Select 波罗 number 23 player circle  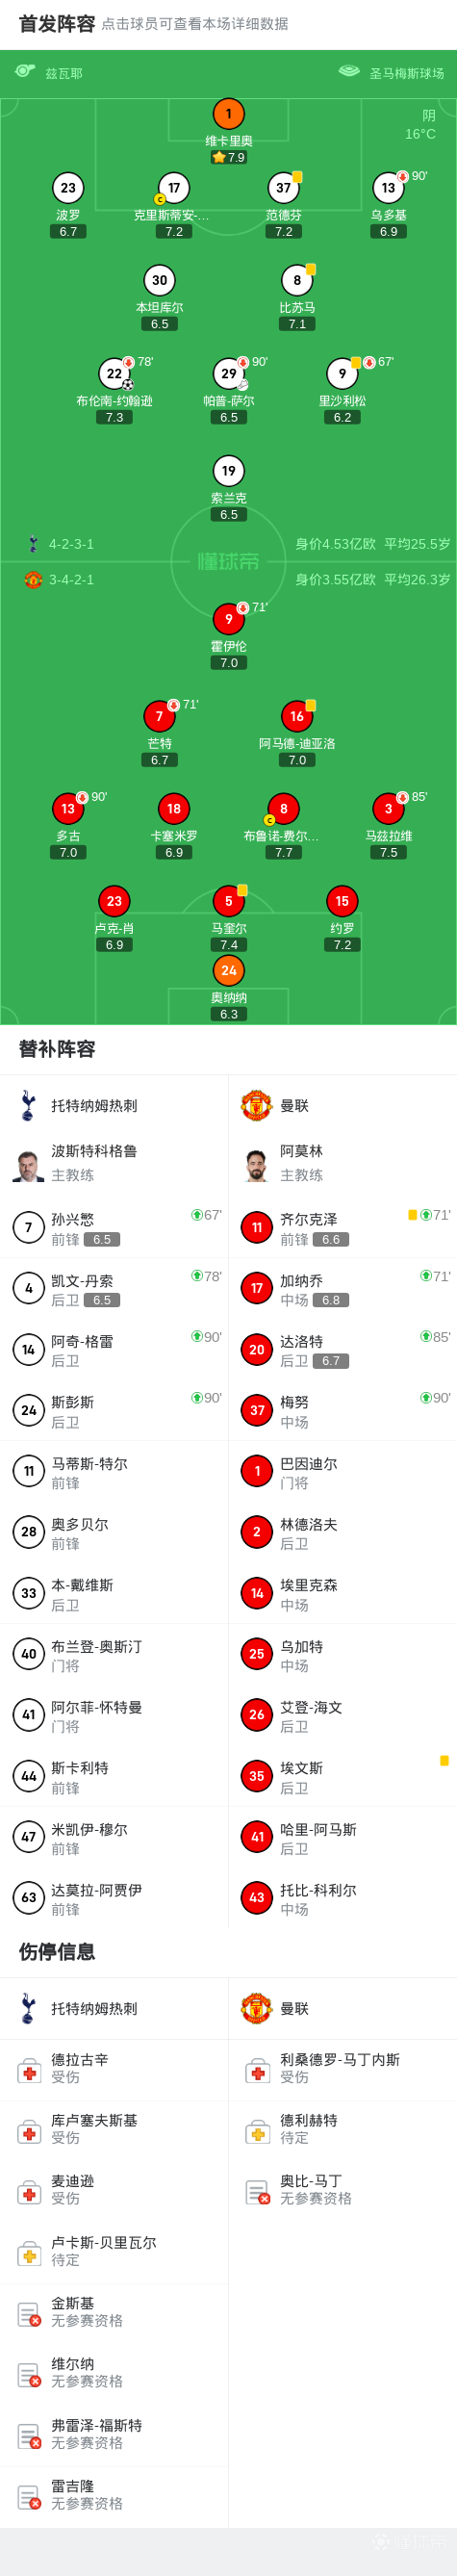[68, 188]
